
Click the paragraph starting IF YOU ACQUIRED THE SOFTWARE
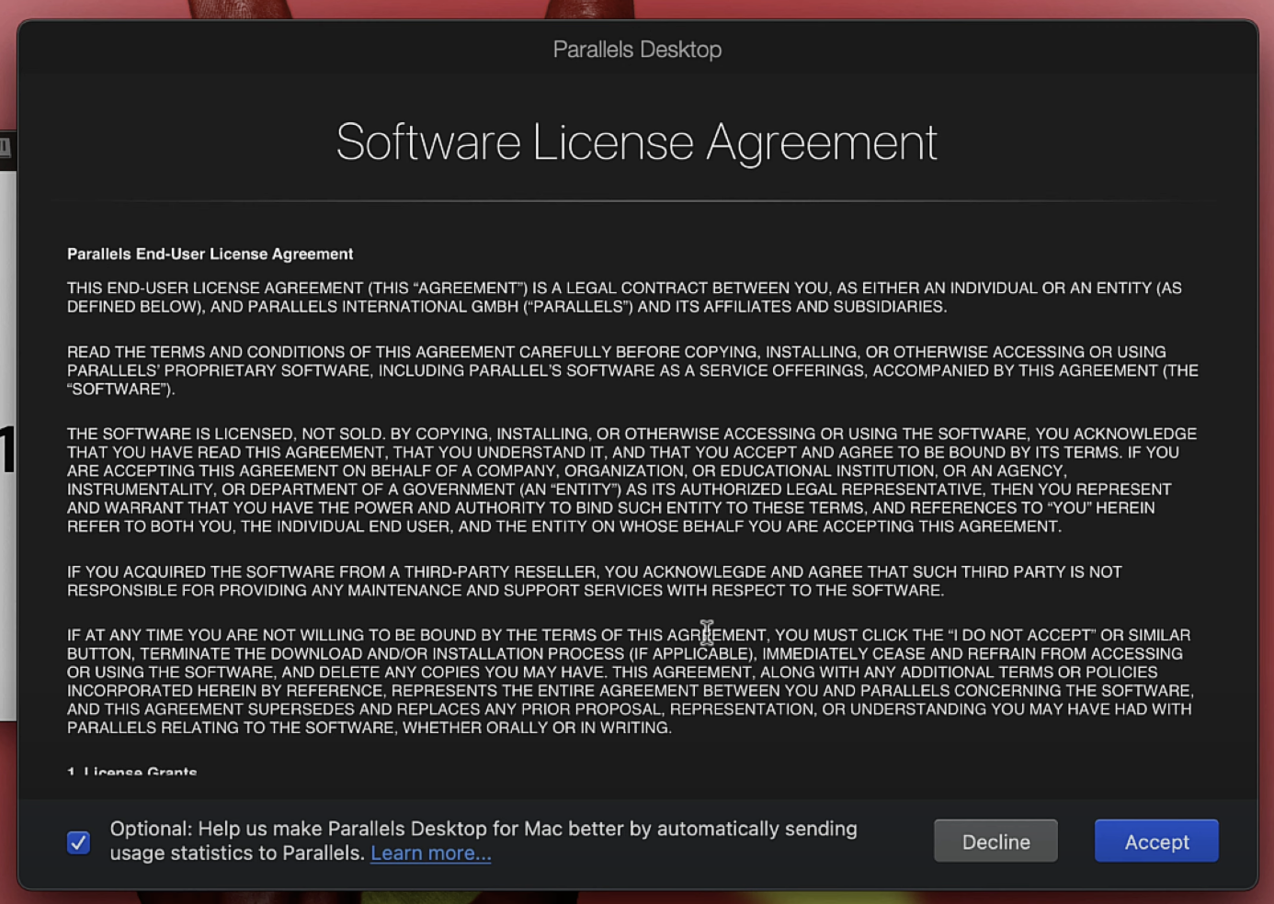coord(594,581)
